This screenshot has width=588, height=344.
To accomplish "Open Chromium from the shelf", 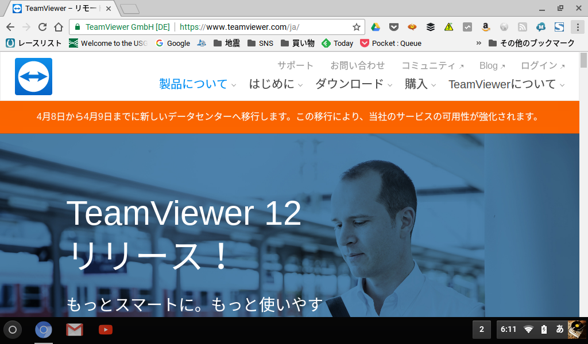I will click(x=44, y=330).
